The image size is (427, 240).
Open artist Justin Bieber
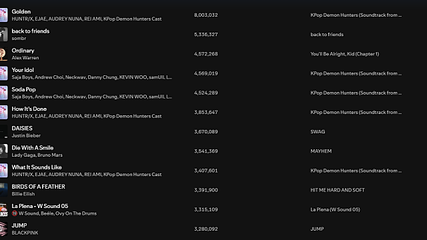tap(26, 135)
